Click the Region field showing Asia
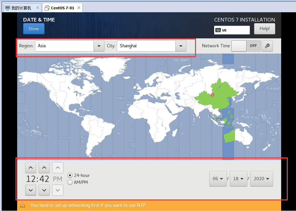 tap(64, 46)
